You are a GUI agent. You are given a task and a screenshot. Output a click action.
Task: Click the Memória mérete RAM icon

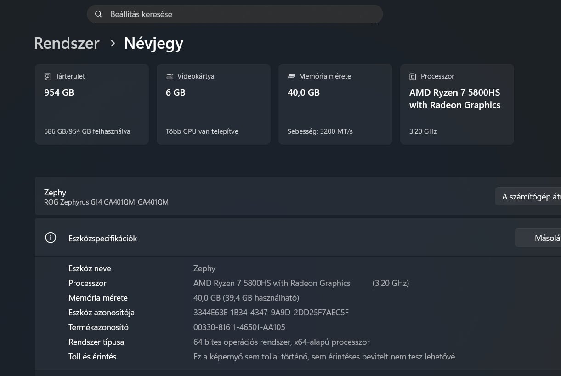tap(291, 76)
